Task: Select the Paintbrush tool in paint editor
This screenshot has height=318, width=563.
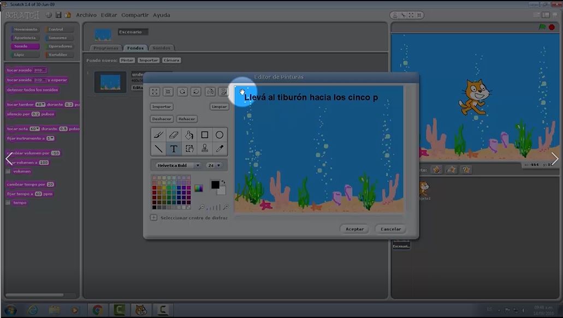Action: coord(158,135)
